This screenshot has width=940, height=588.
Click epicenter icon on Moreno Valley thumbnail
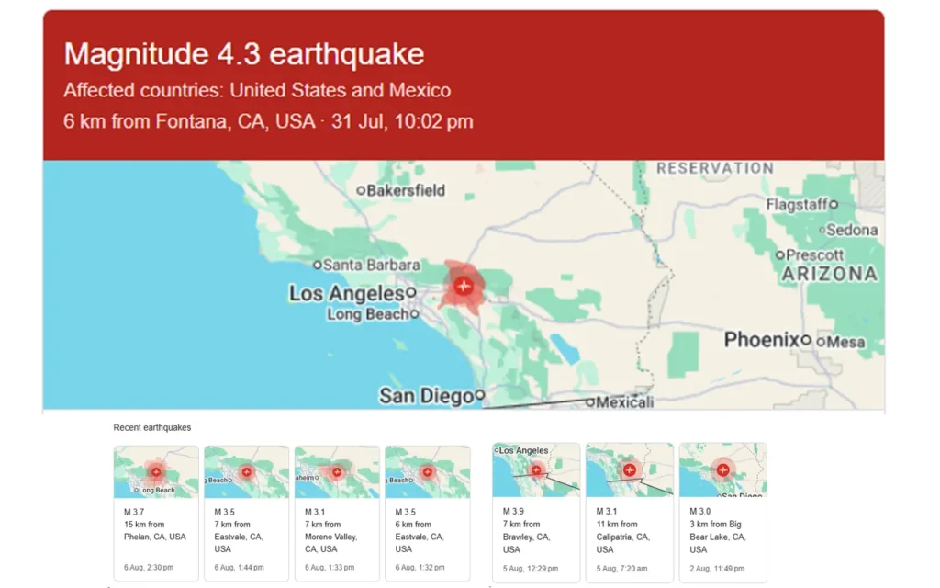click(336, 472)
